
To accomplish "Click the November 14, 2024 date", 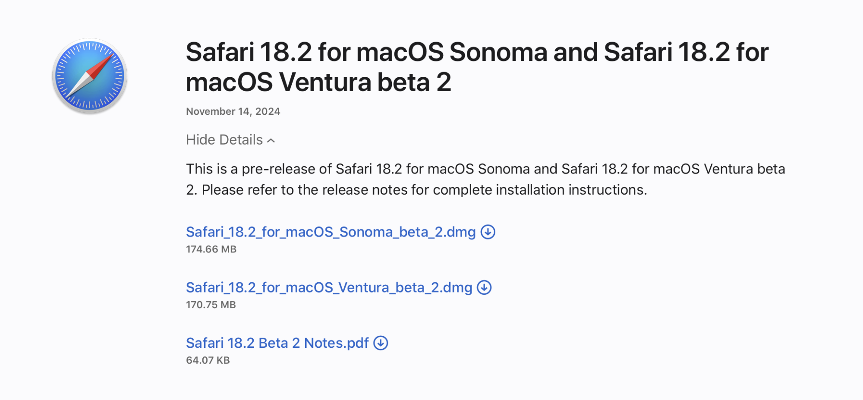I will 233,111.
